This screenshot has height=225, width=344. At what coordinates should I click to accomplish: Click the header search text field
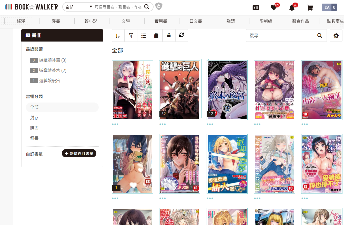tap(118, 7)
